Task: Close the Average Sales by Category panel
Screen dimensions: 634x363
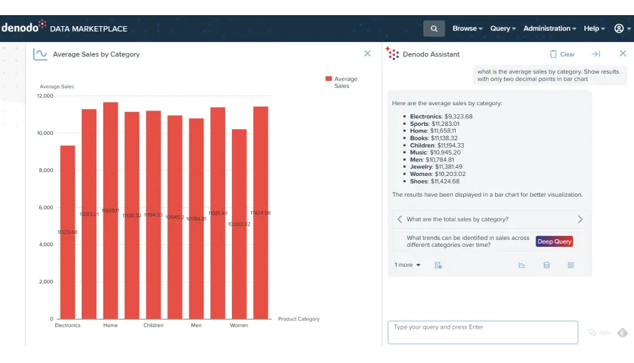Action: pyautogui.click(x=367, y=54)
